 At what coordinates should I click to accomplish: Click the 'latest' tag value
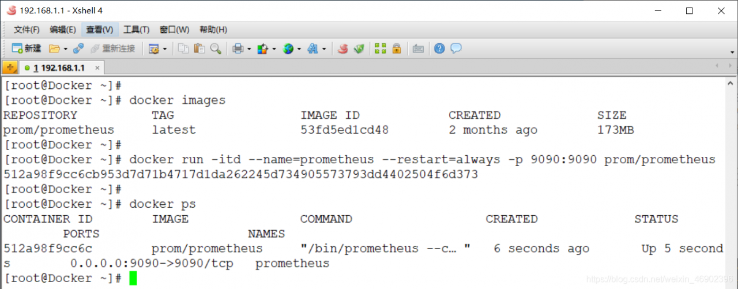pyautogui.click(x=174, y=130)
